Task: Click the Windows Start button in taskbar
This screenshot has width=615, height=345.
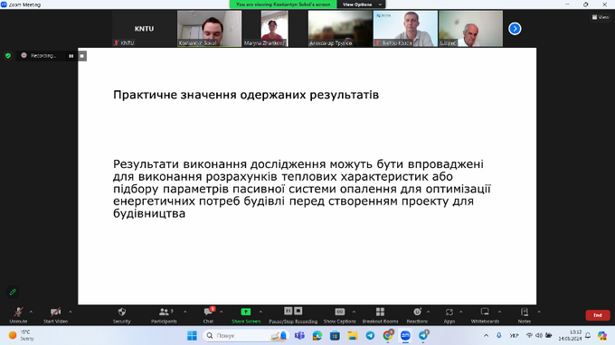Action: 192,336
